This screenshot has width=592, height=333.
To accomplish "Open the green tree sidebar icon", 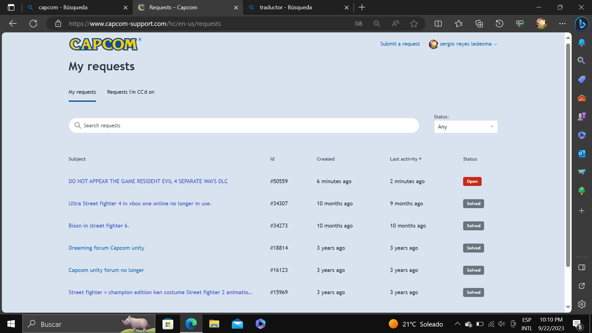I will (x=582, y=191).
